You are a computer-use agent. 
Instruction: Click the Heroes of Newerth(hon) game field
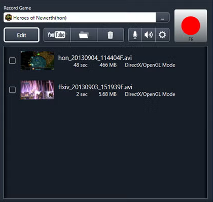pos(80,17)
